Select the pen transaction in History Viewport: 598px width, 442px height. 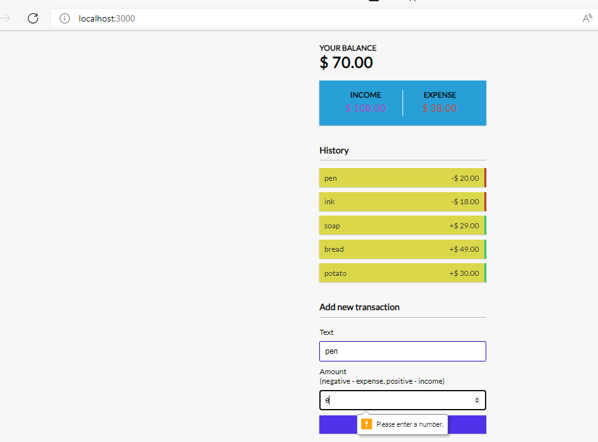pyautogui.click(x=402, y=178)
